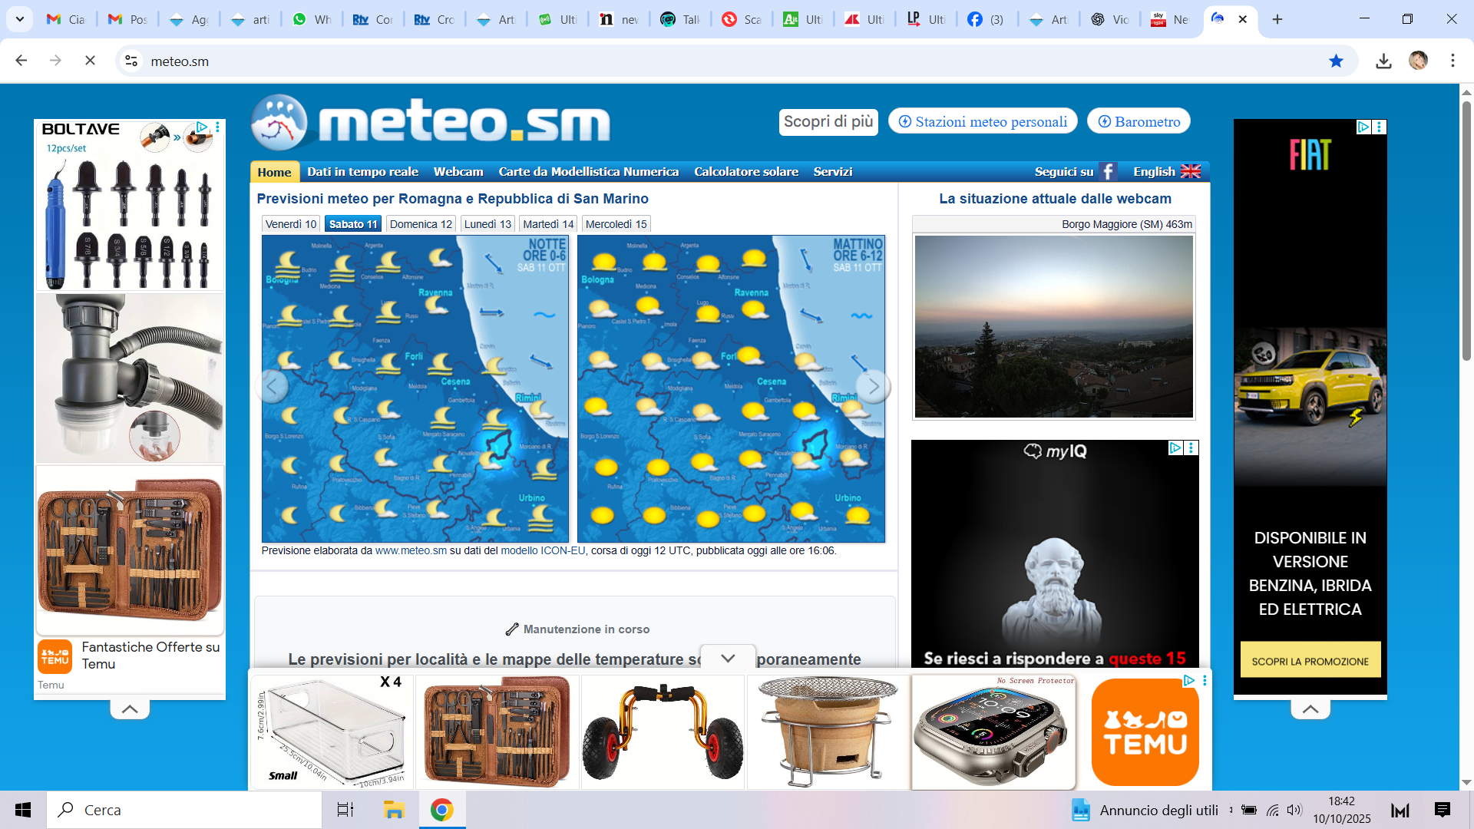Image resolution: width=1474 pixels, height=829 pixels.
Task: Collapse the bottom ad banner chevron
Action: 728,658
